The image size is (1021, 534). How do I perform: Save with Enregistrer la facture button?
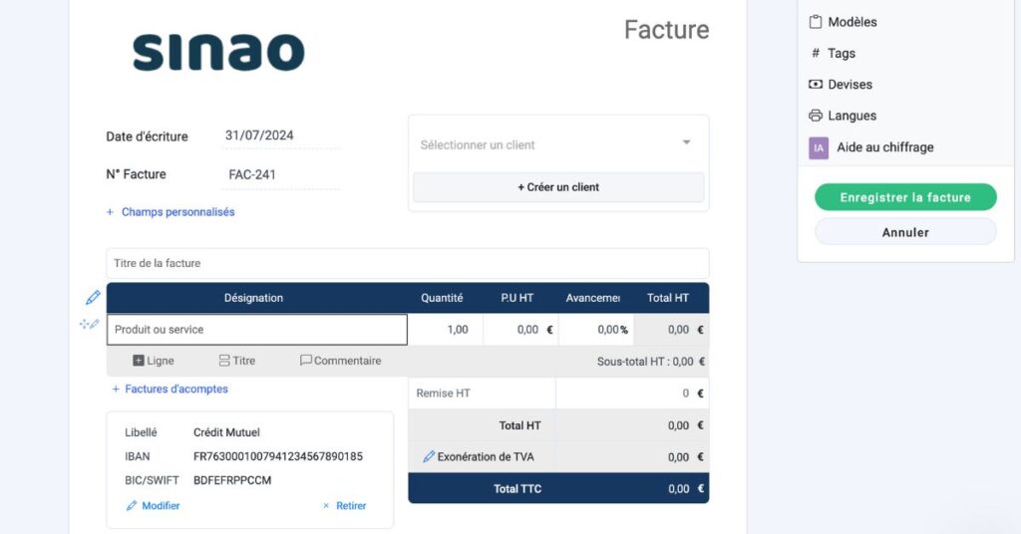pos(905,197)
